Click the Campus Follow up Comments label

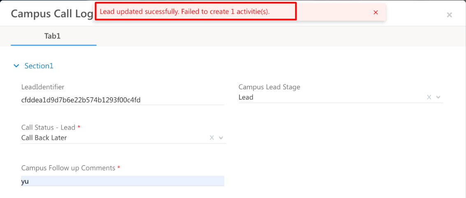tap(68, 168)
